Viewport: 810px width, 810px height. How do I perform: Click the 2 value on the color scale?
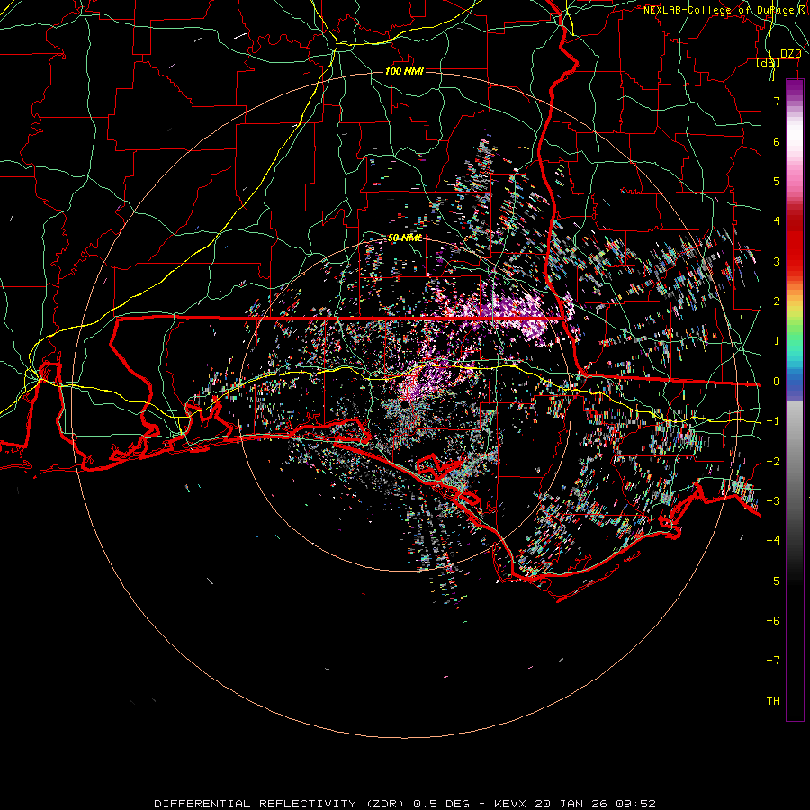pos(777,301)
